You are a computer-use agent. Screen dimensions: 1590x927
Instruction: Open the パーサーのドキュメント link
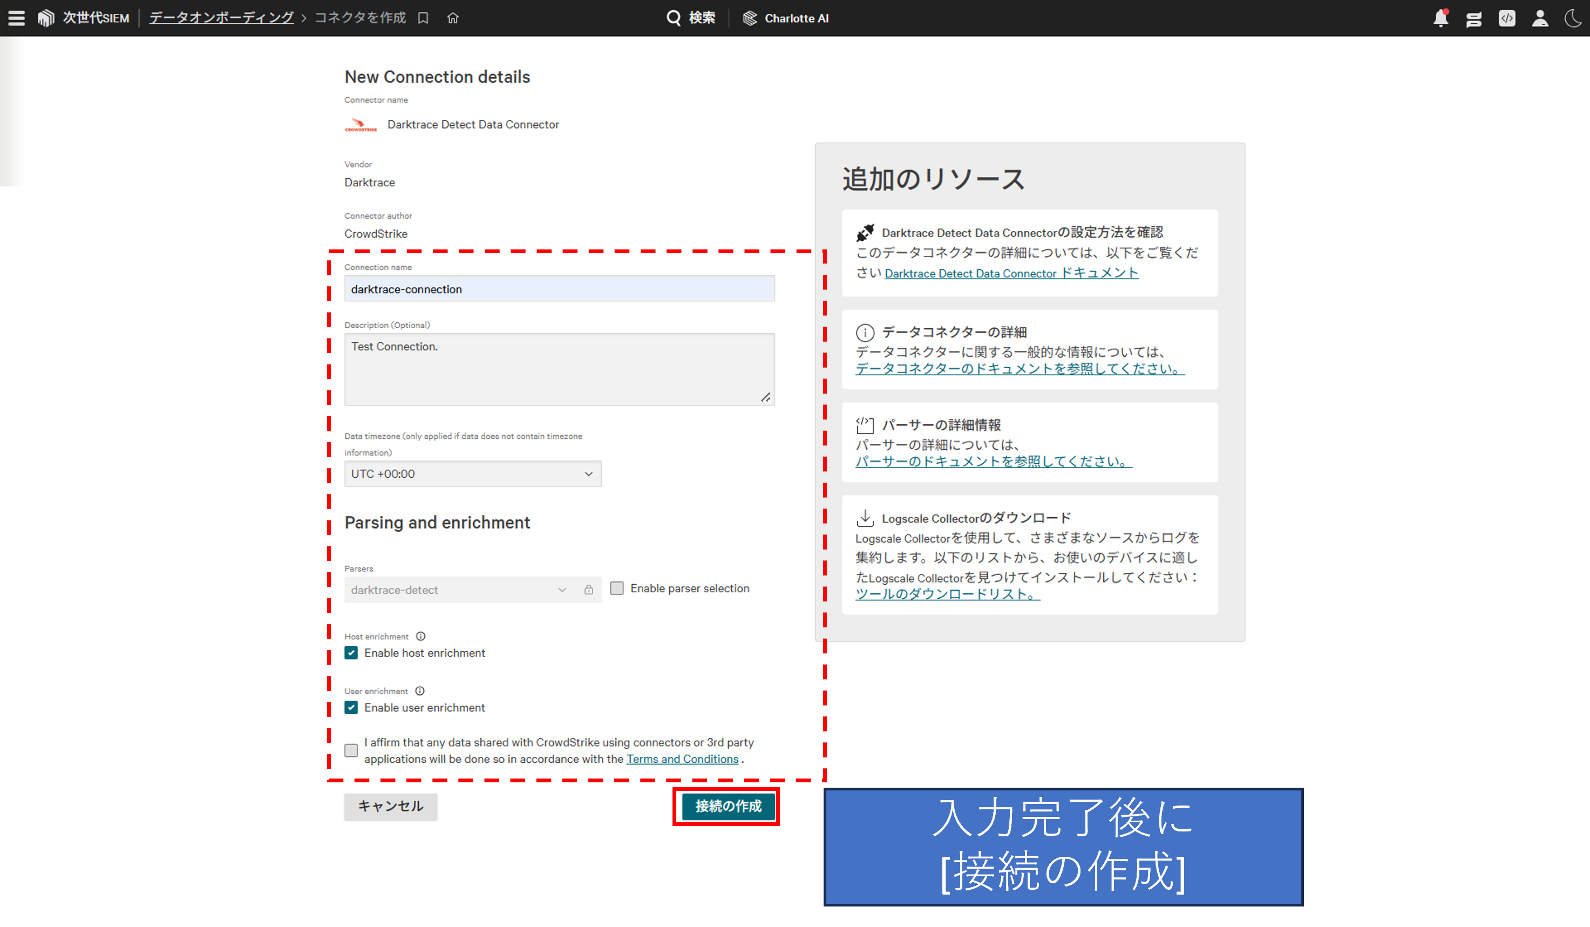(994, 462)
